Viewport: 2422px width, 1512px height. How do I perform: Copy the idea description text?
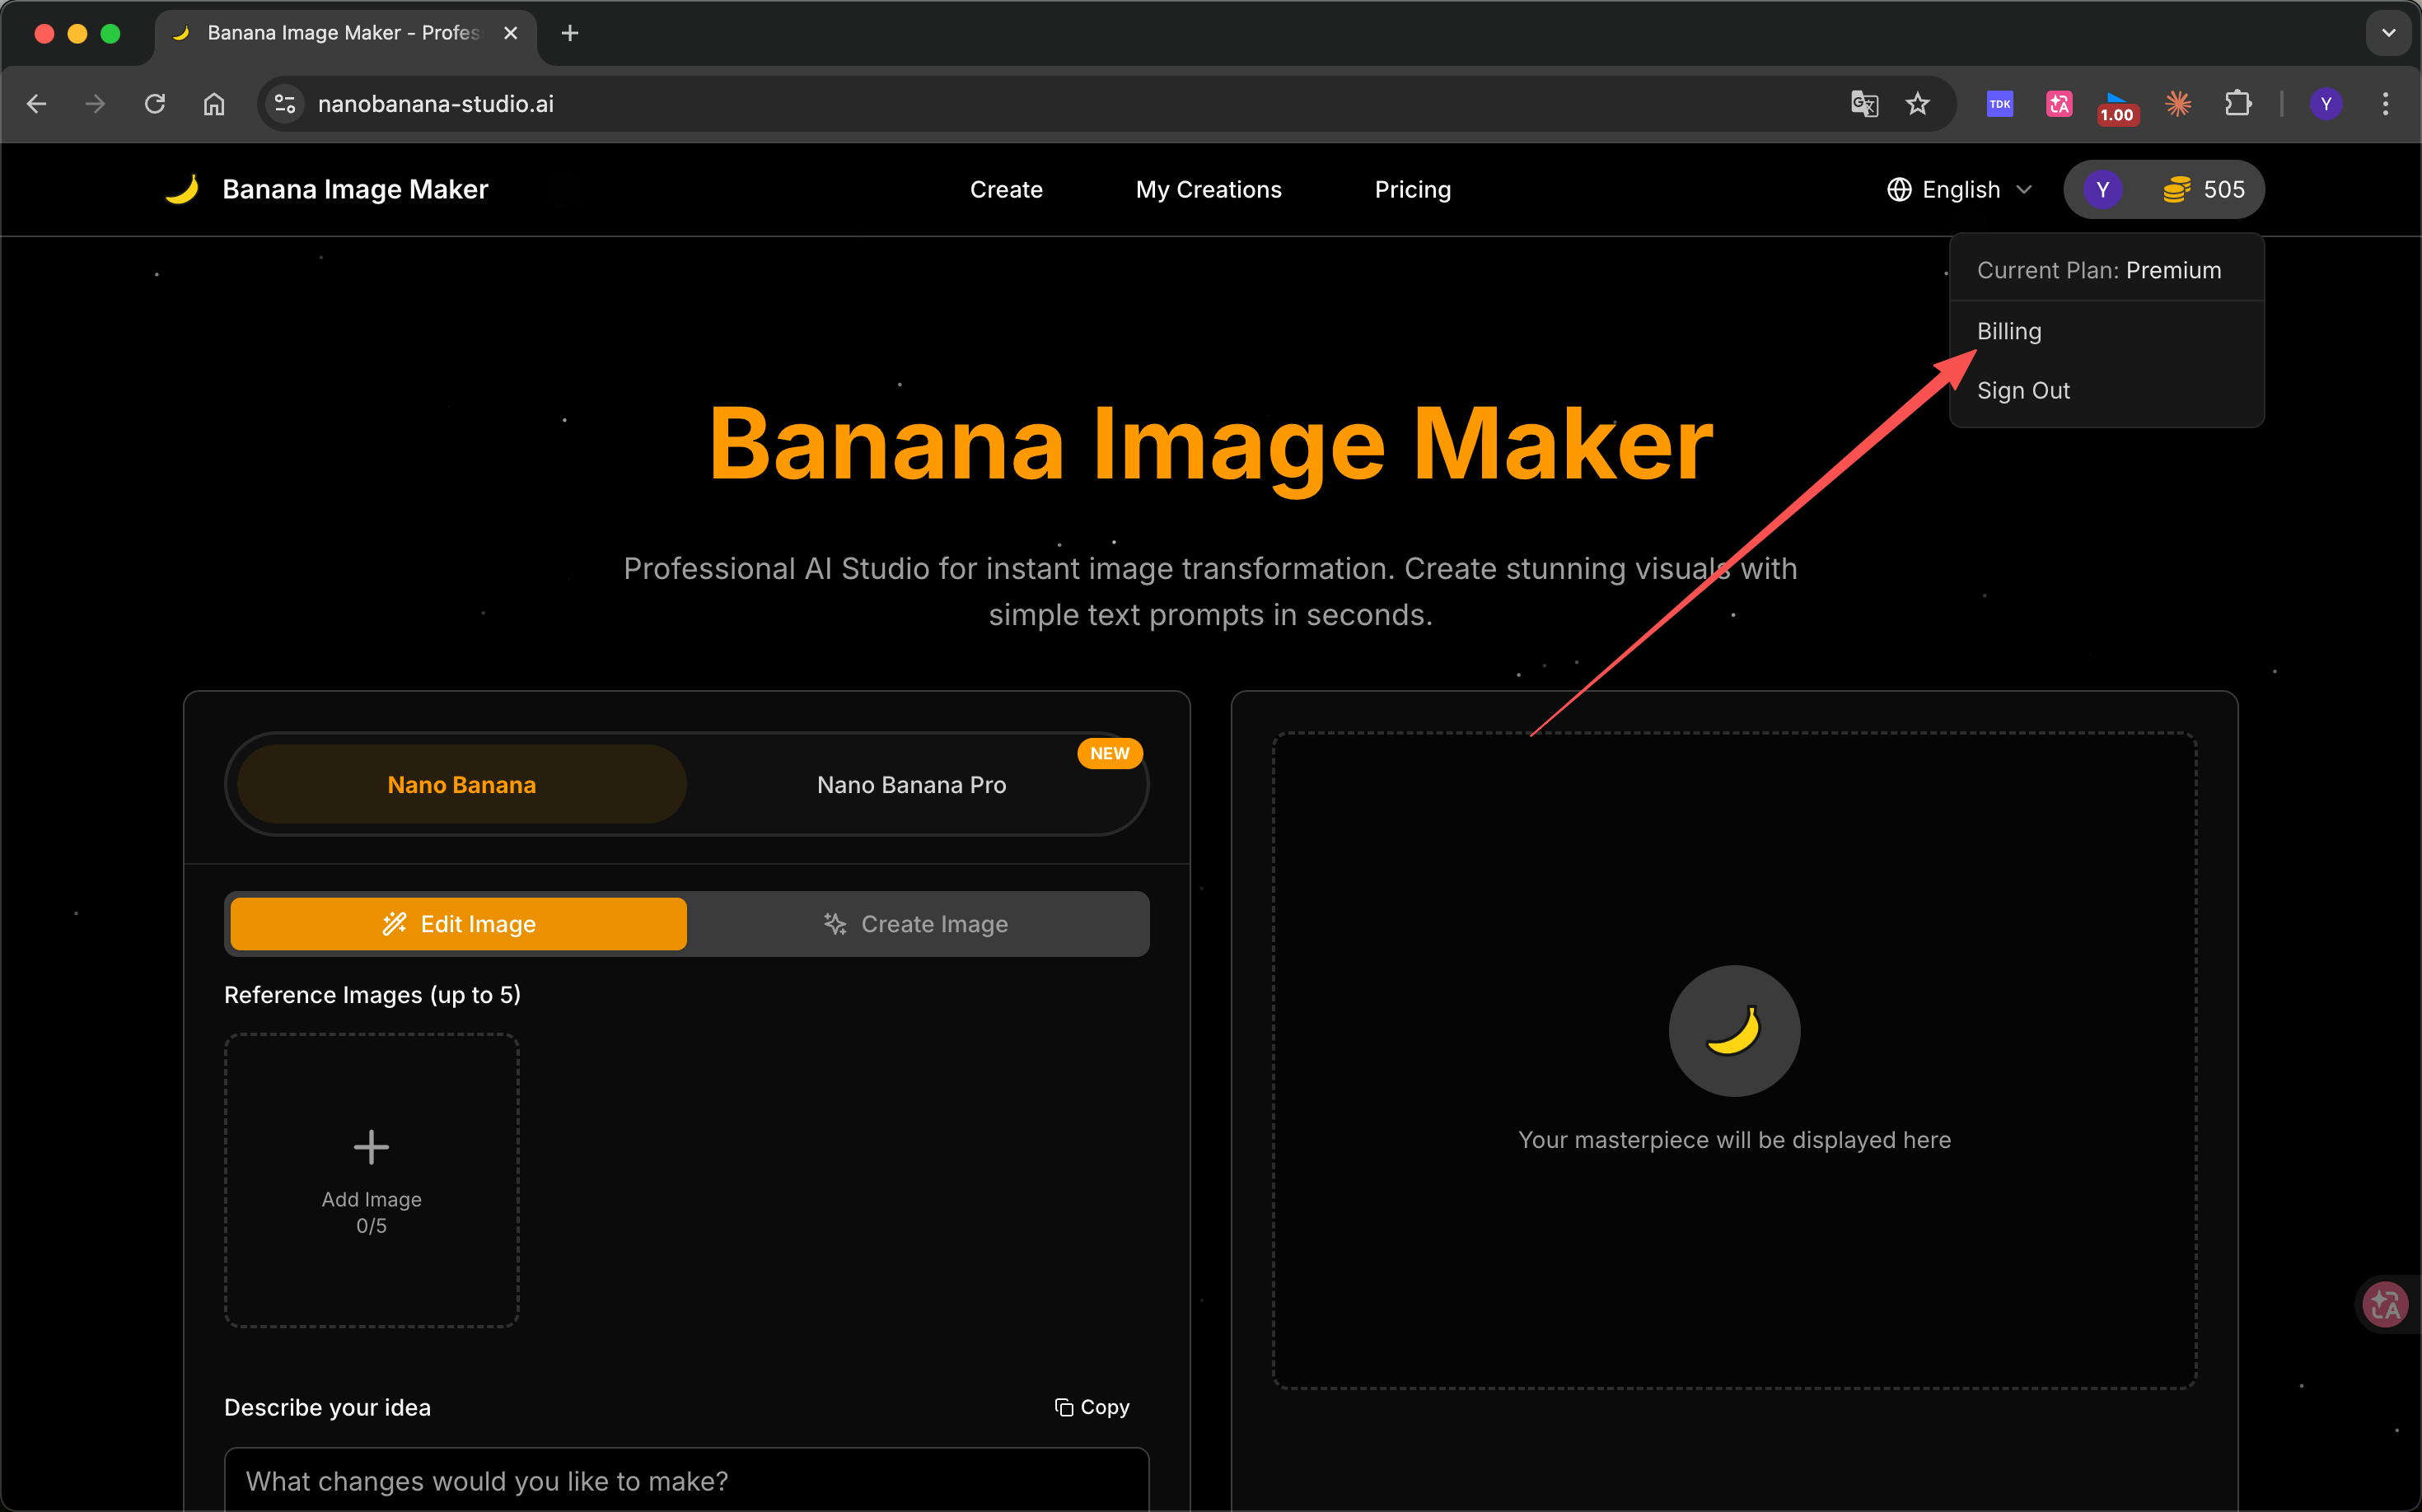[x=1092, y=1407]
